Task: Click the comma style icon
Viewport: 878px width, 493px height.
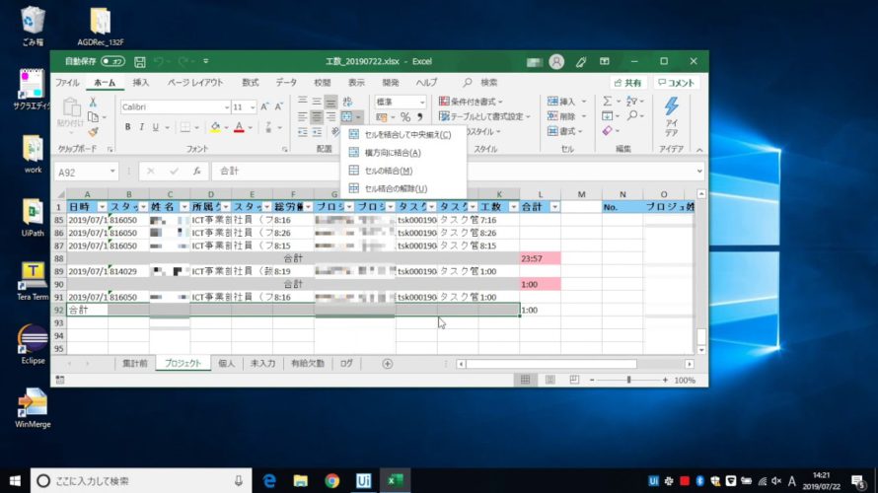Action: 419,117
